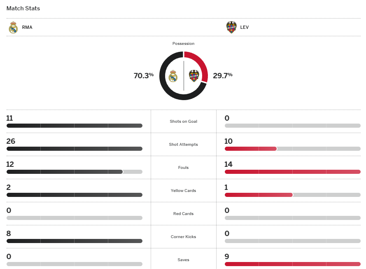Screen dimensions: 366x269
Task: Click the Red Cards stat label
Action: click(184, 214)
